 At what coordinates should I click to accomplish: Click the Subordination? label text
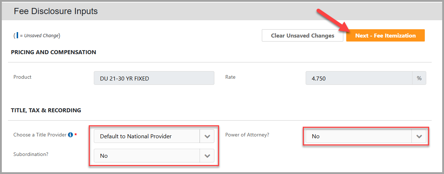tap(31, 154)
